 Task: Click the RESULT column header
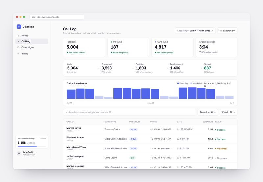(219, 122)
